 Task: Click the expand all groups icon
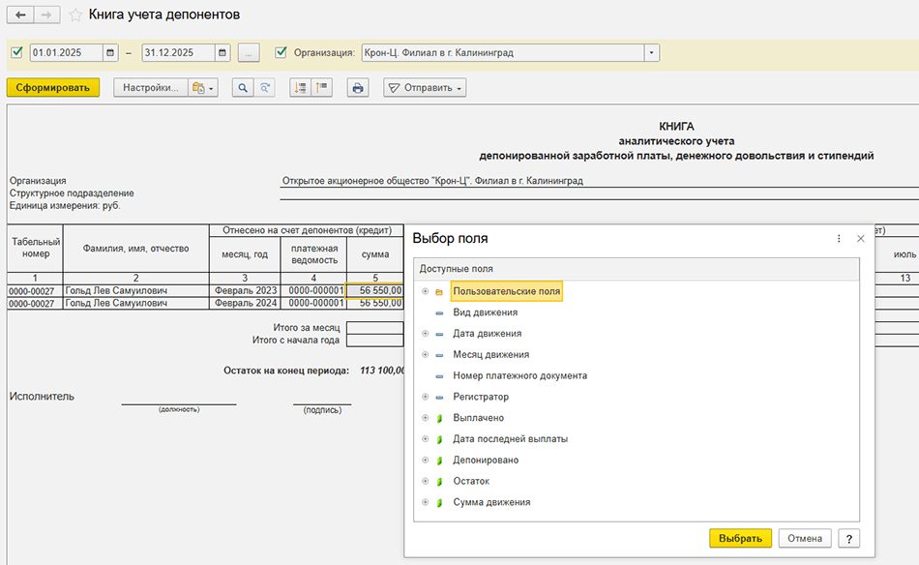(301, 88)
